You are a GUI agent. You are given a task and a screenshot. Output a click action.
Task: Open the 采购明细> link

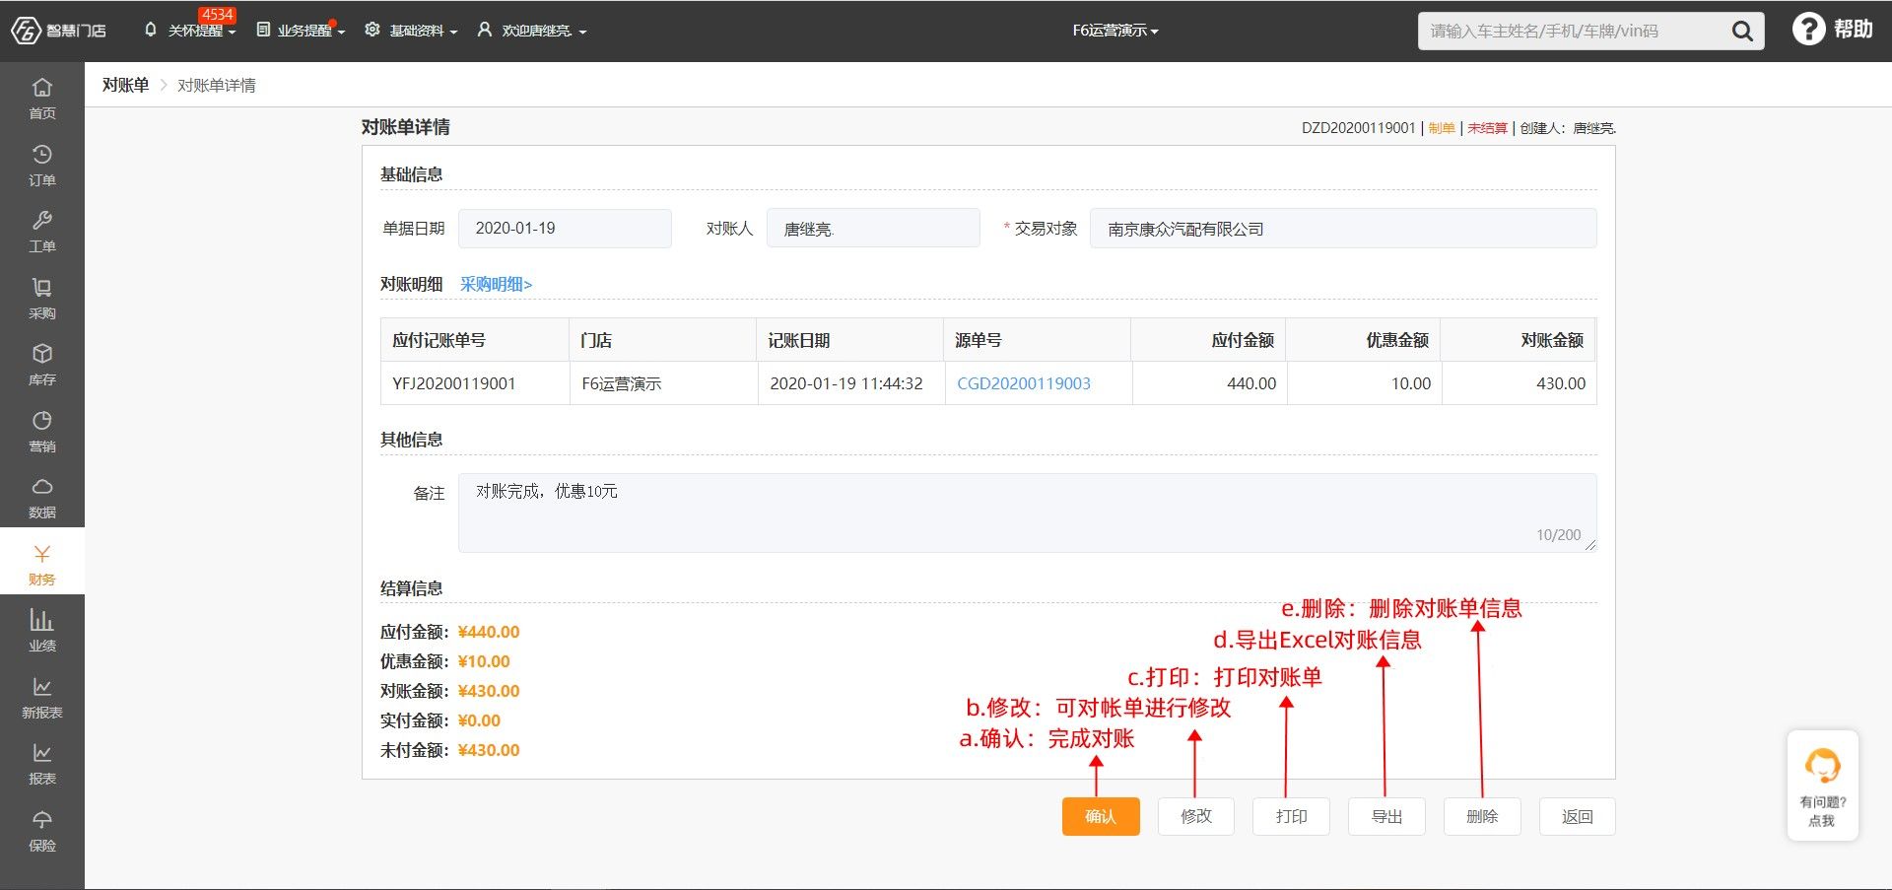coord(496,284)
